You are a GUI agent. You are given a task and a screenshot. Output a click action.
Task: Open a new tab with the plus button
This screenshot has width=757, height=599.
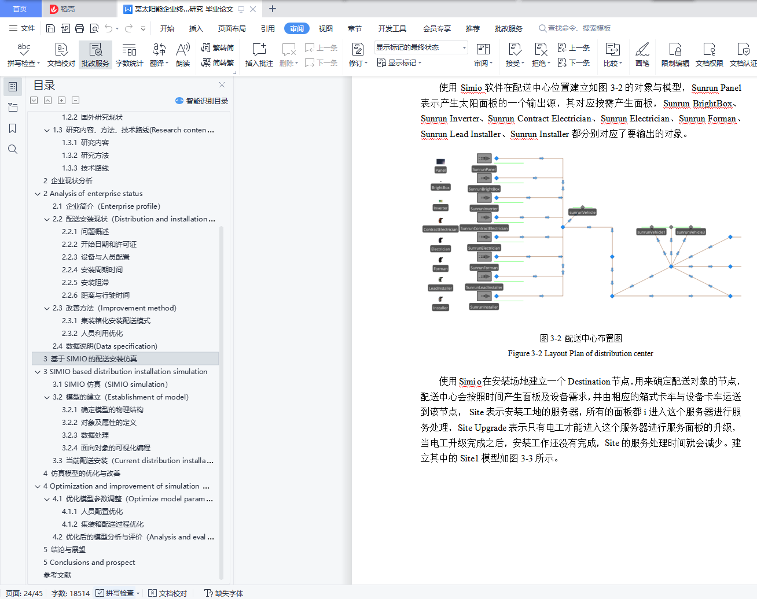[273, 9]
